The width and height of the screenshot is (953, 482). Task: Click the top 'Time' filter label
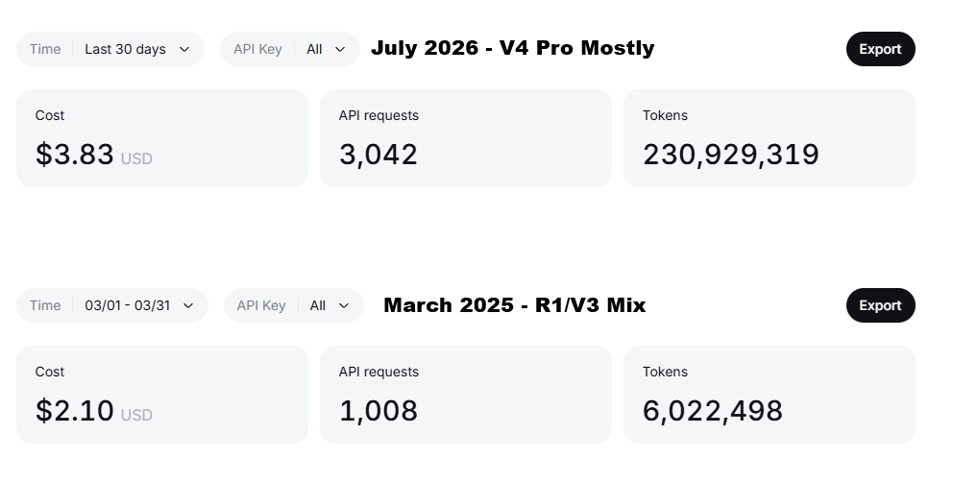click(x=45, y=49)
